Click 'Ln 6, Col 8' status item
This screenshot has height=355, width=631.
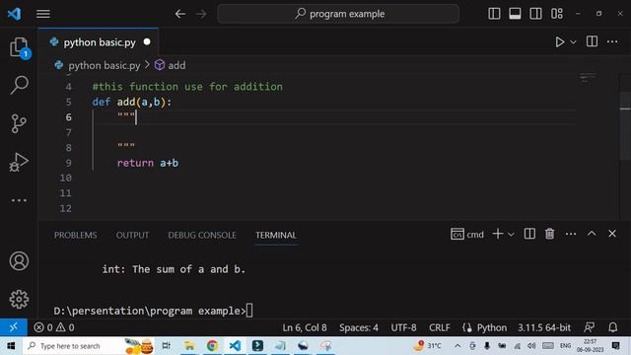click(305, 327)
